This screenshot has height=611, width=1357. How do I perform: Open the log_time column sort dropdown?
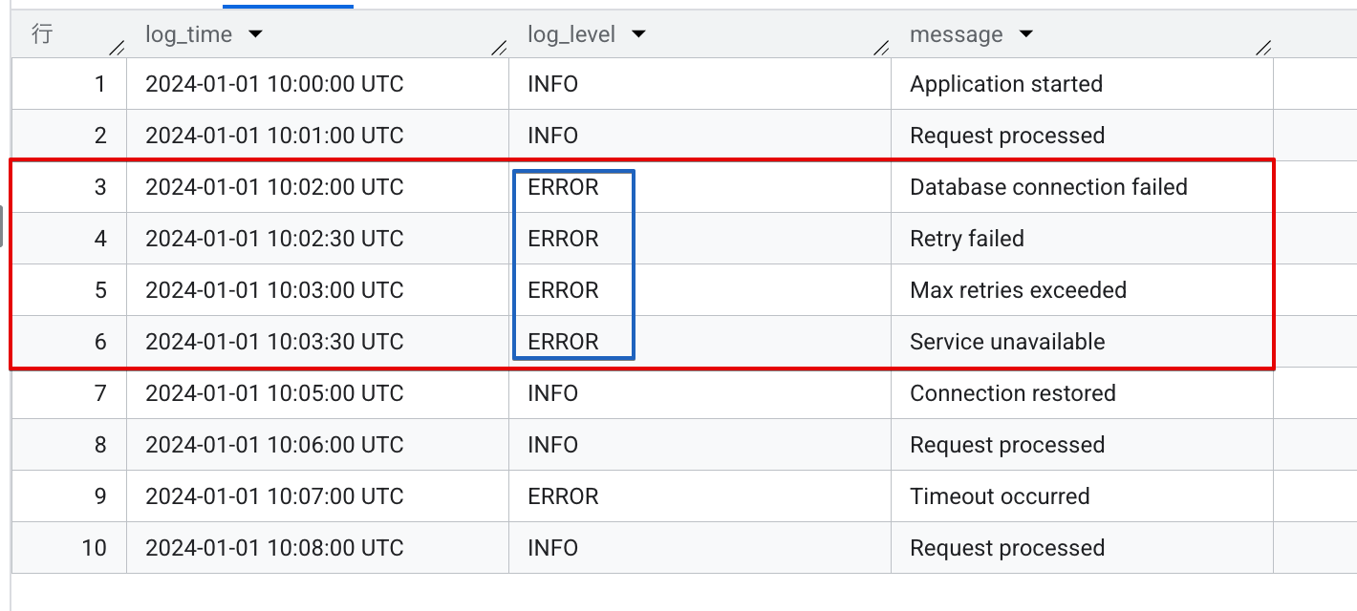click(x=254, y=33)
